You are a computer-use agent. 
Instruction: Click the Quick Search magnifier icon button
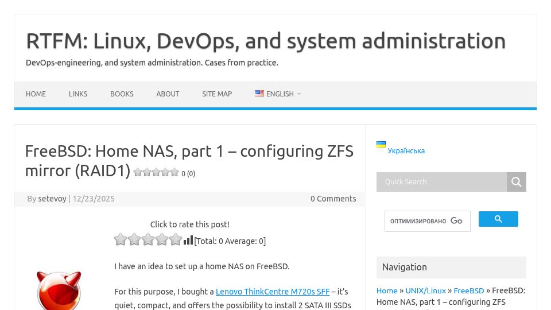516,182
